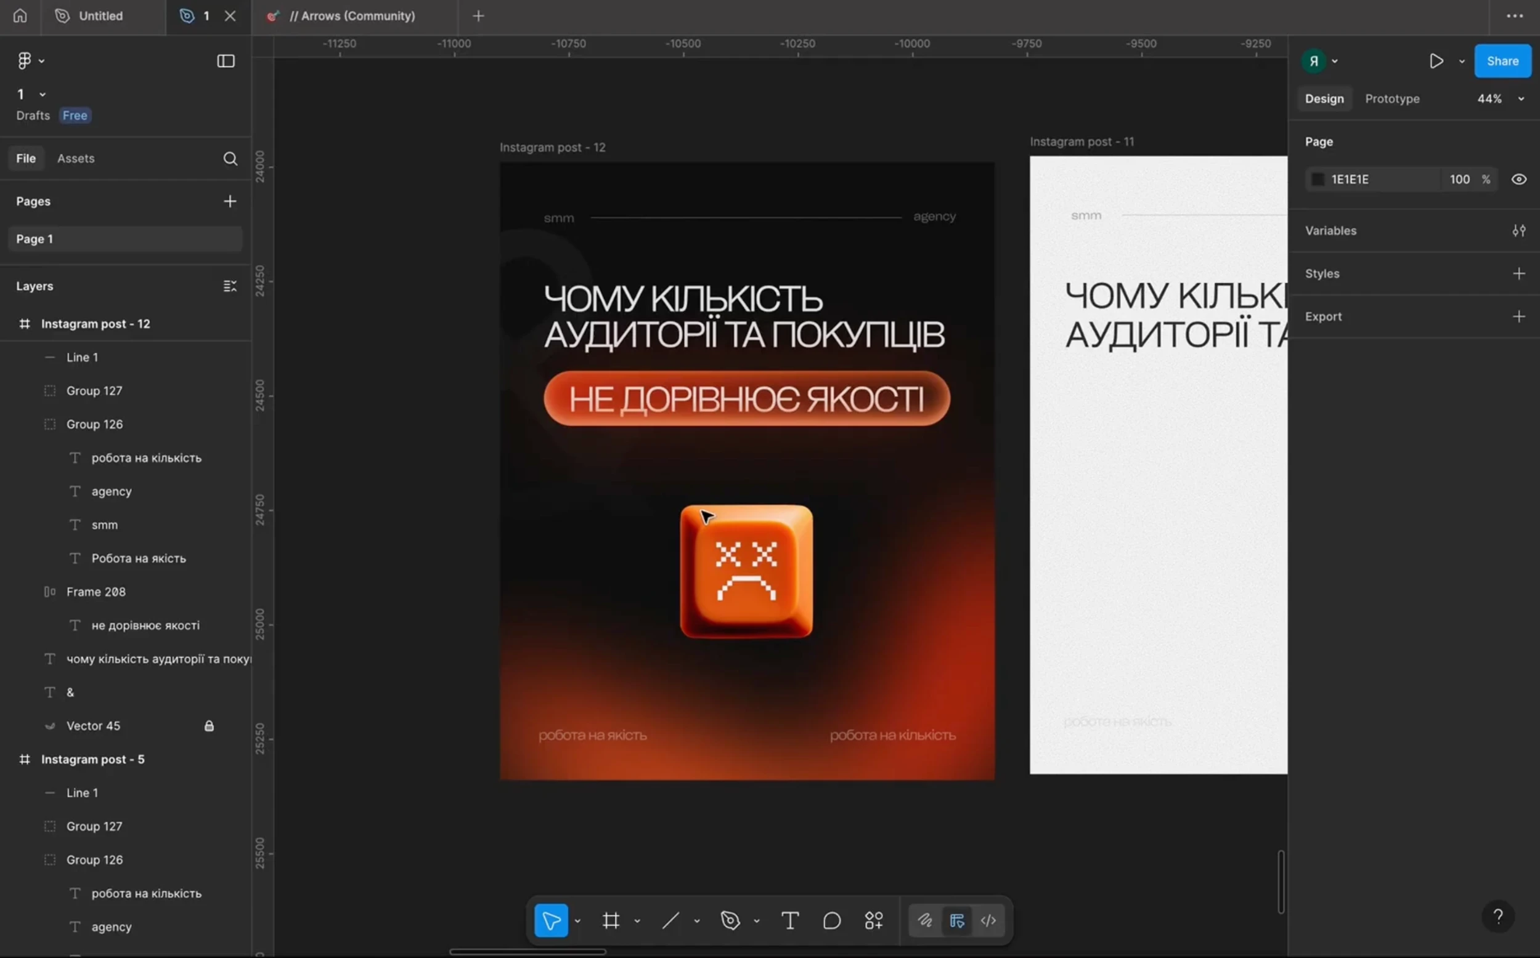Open Variables settings icon
This screenshot has height=958, width=1540.
pos(1518,231)
